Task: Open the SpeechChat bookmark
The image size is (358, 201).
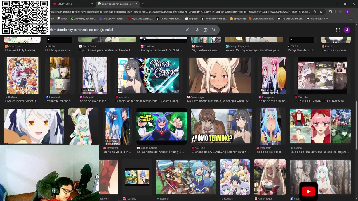Action: click(238, 19)
